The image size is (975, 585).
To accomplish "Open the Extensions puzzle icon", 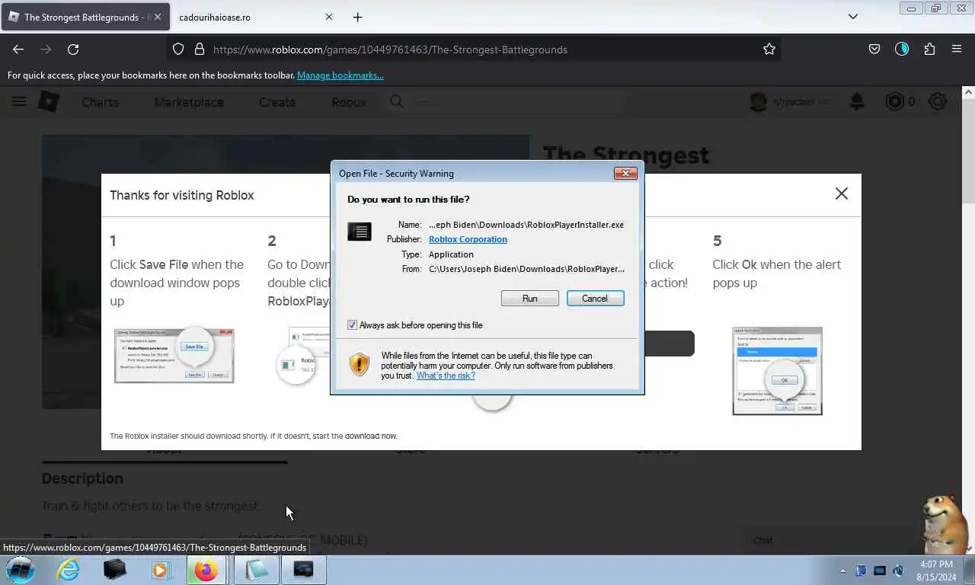I will (x=929, y=49).
